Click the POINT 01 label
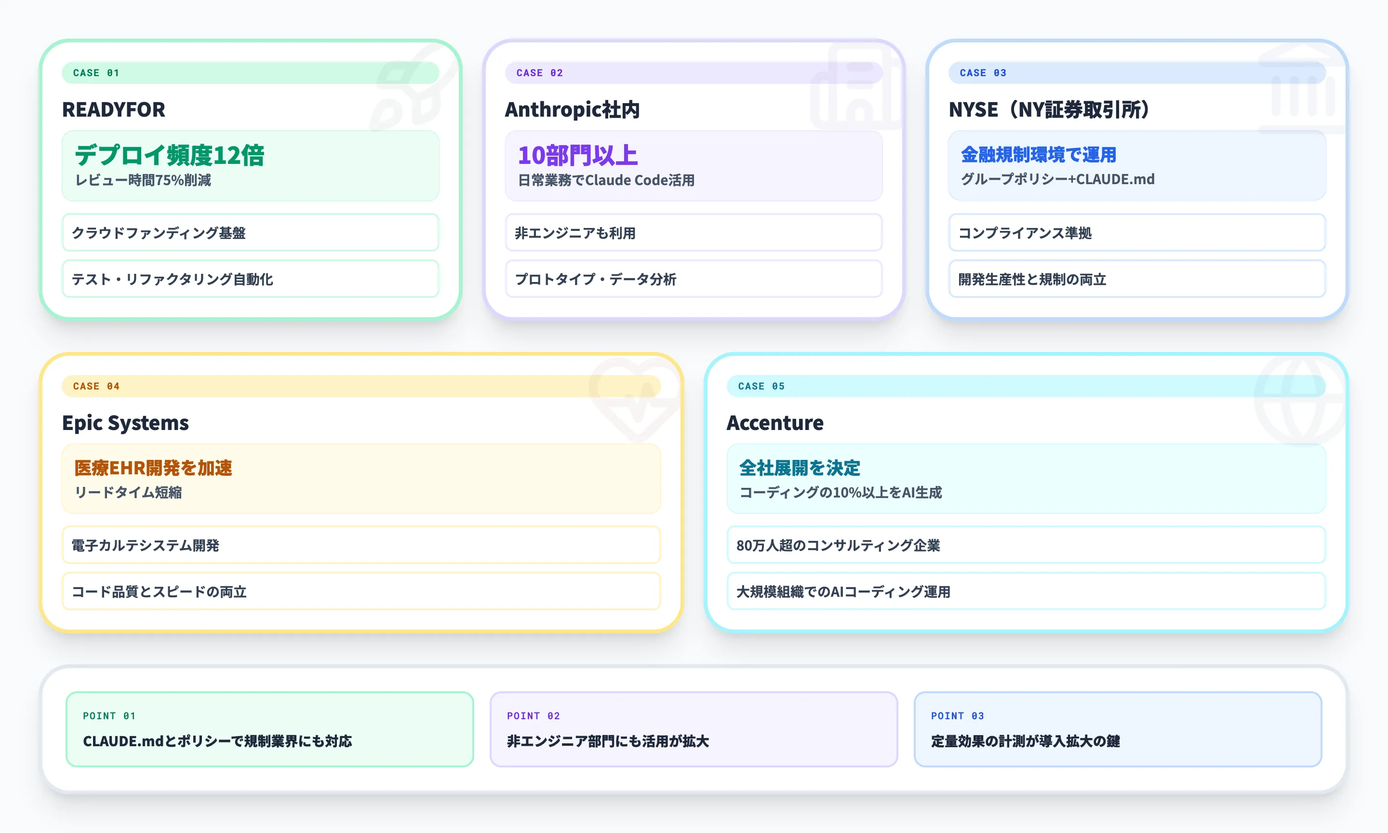The width and height of the screenshot is (1388, 833). tap(108, 716)
